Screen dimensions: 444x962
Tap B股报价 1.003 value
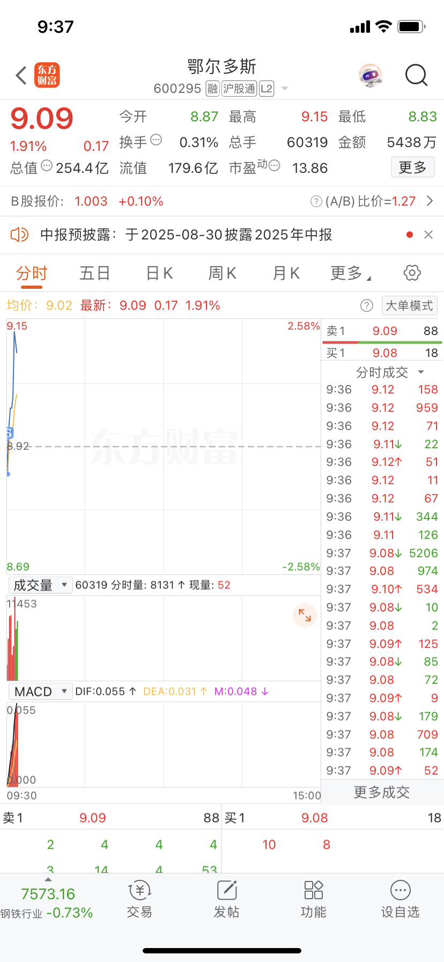click(91, 201)
